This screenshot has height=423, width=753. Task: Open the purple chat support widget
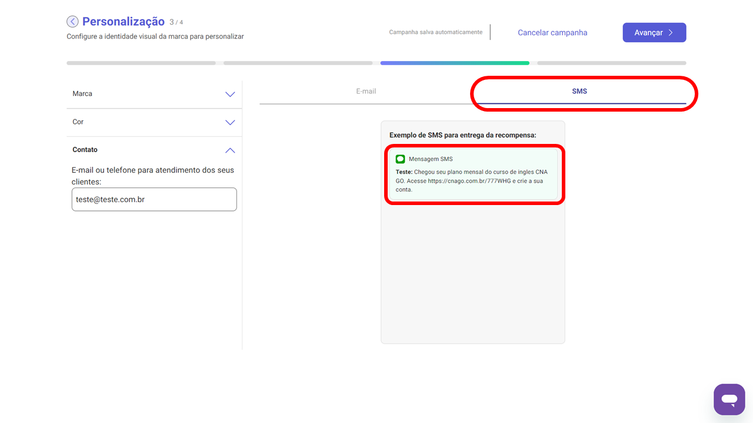point(729,399)
